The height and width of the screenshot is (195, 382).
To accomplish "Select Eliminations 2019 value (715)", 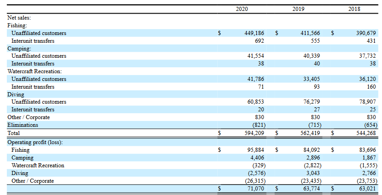I will pyautogui.click(x=313, y=125).
